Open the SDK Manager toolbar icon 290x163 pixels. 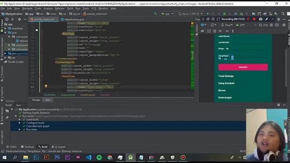tap(276, 14)
